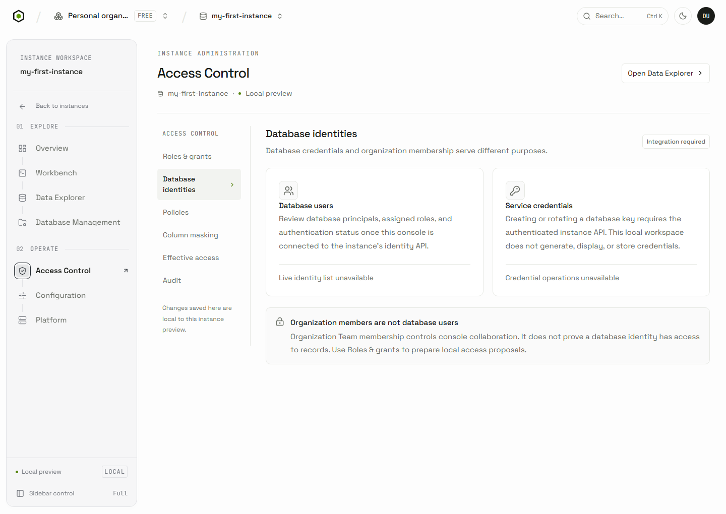The height and width of the screenshot is (514, 726).
Task: Click the hexagon app logo
Action: [19, 16]
